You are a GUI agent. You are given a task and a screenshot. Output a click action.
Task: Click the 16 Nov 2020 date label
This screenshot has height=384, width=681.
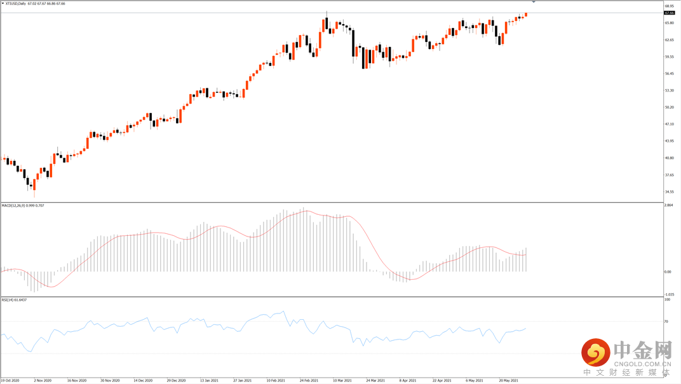point(76,381)
